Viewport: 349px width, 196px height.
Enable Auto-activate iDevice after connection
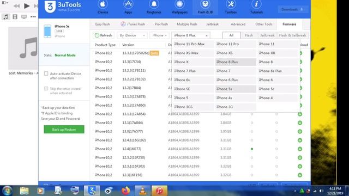point(46,73)
